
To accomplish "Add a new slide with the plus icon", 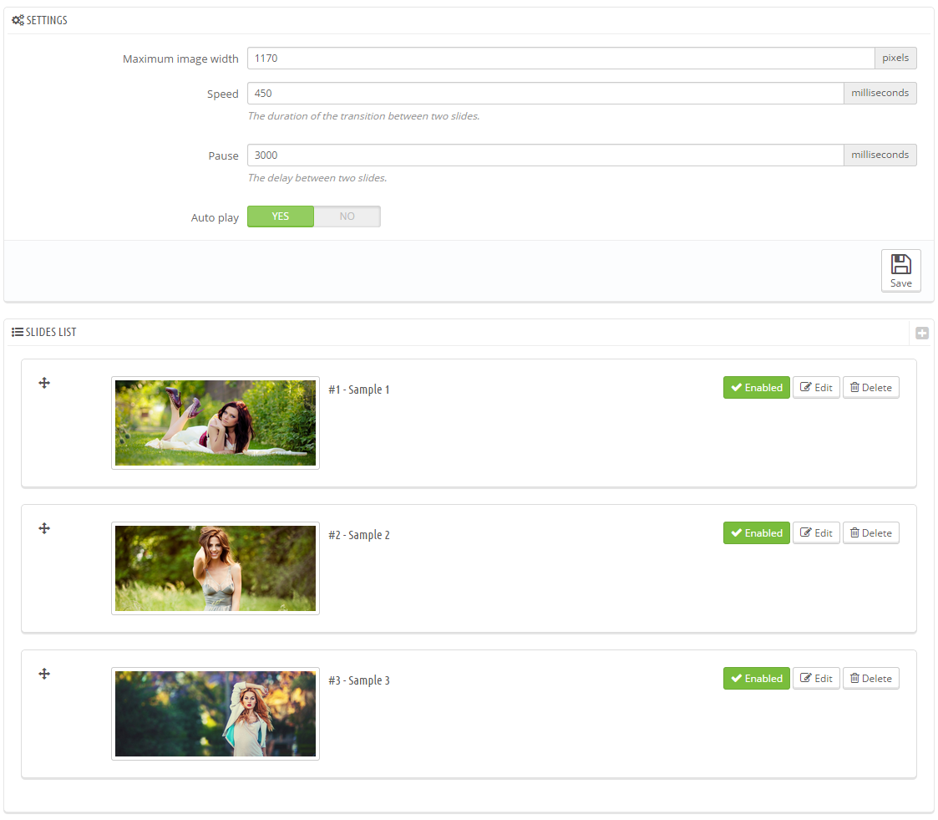I will point(922,333).
